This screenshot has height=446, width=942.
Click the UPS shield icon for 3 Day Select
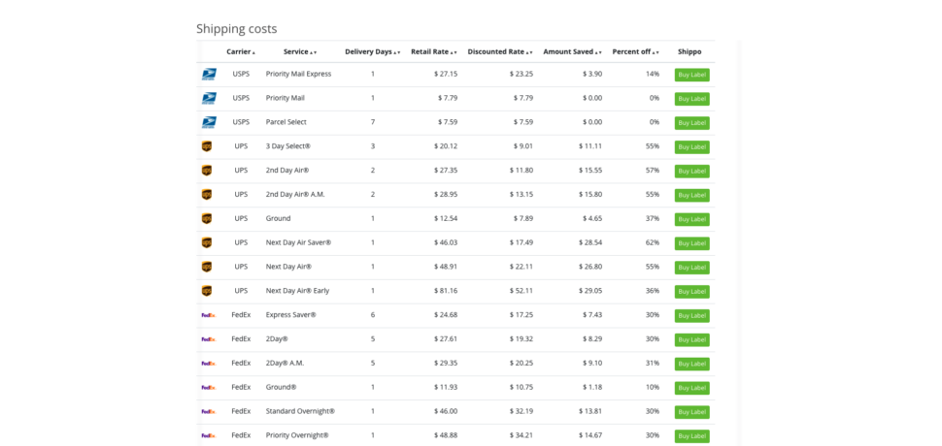coord(207,146)
